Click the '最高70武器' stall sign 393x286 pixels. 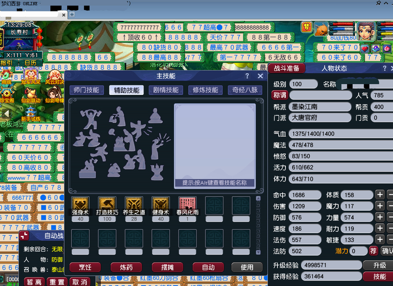(x=229, y=47)
